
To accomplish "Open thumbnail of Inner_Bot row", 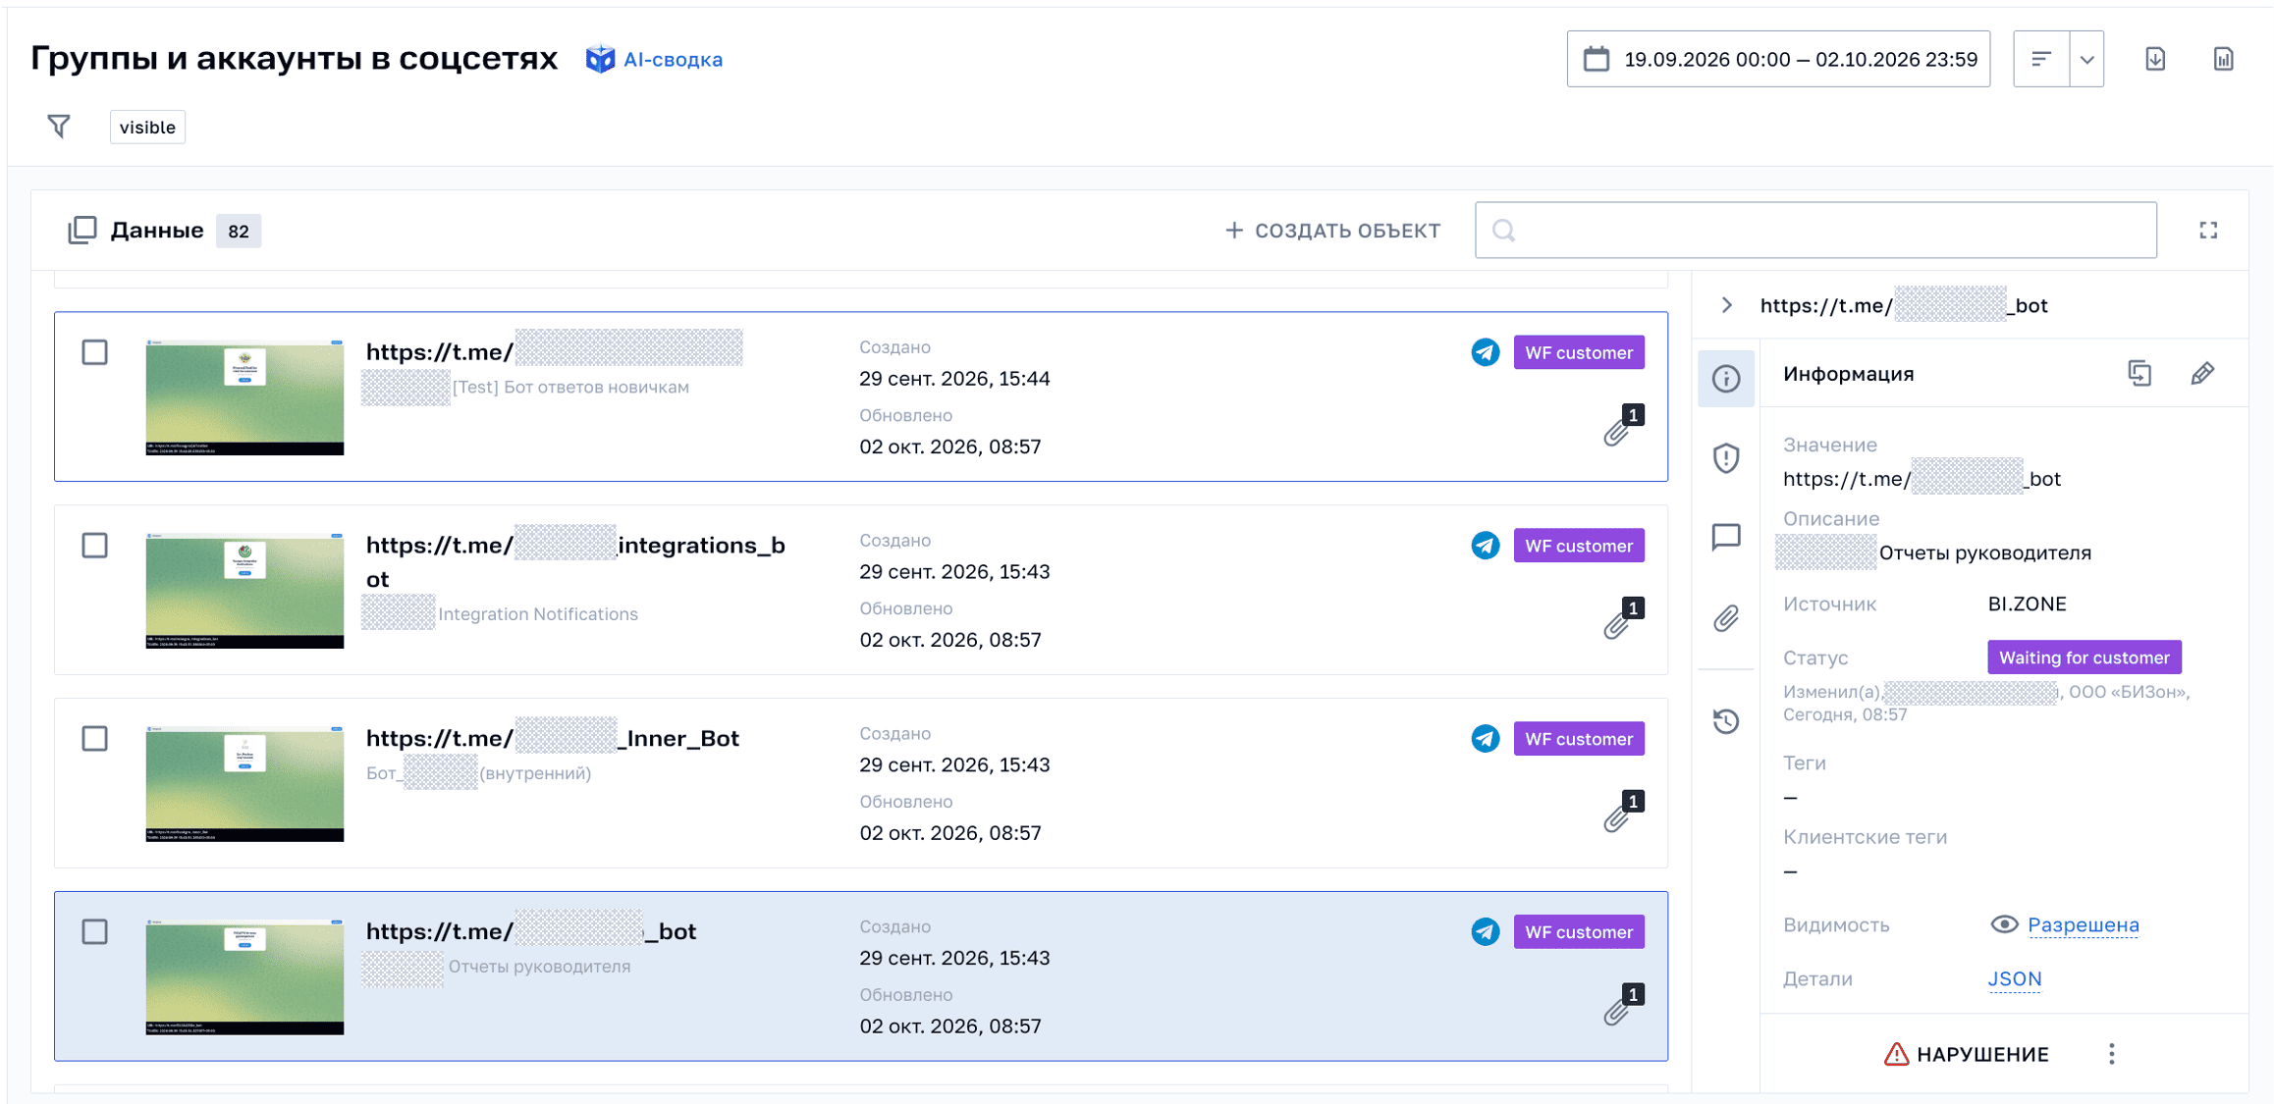I will click(x=244, y=784).
